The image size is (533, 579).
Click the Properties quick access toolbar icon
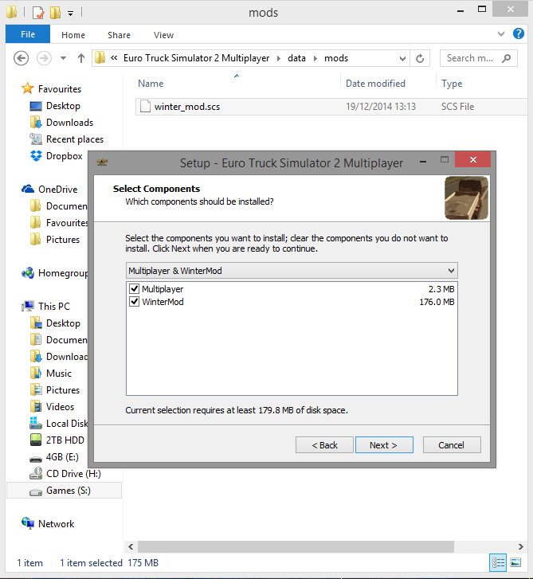(38, 13)
